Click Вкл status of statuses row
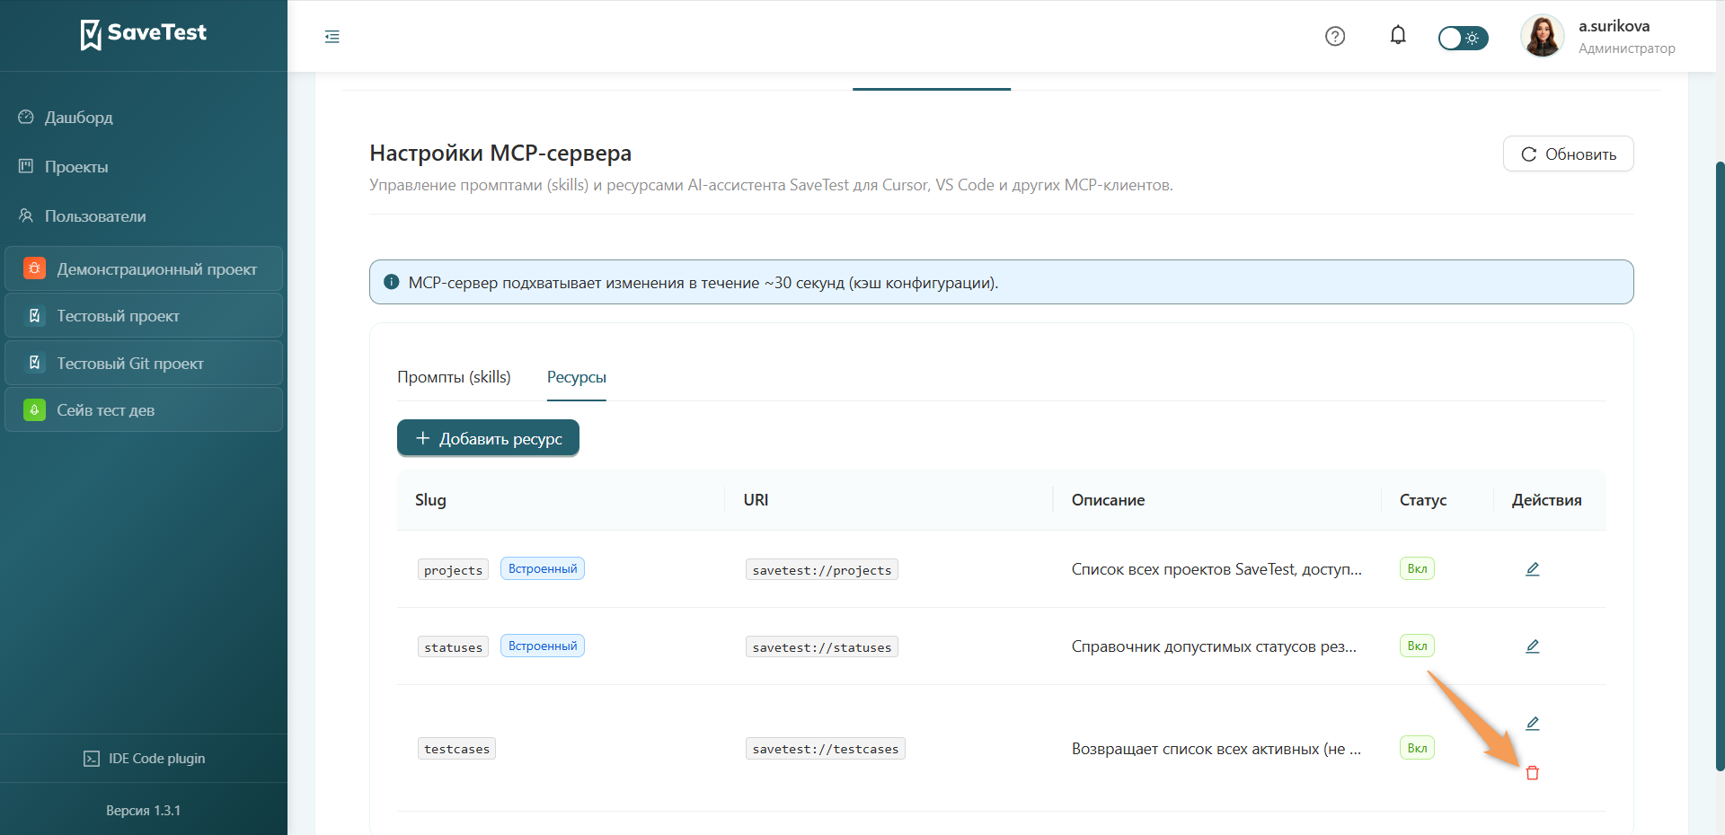Viewport: 1725px width, 835px height. pos(1417,646)
